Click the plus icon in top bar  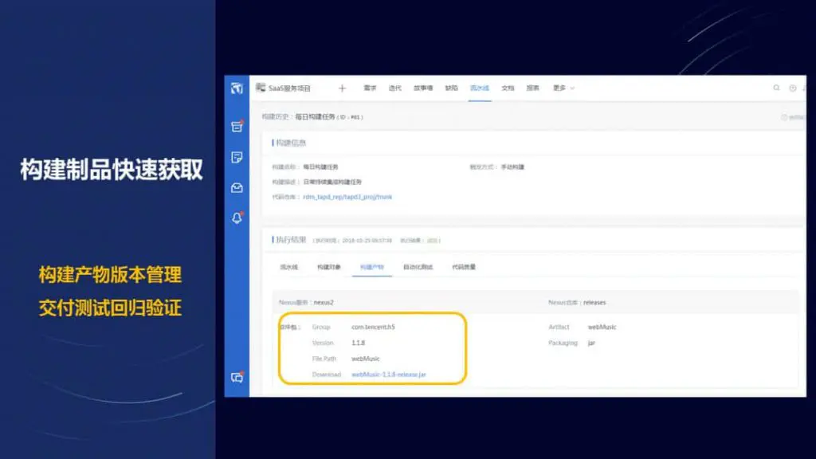point(343,88)
